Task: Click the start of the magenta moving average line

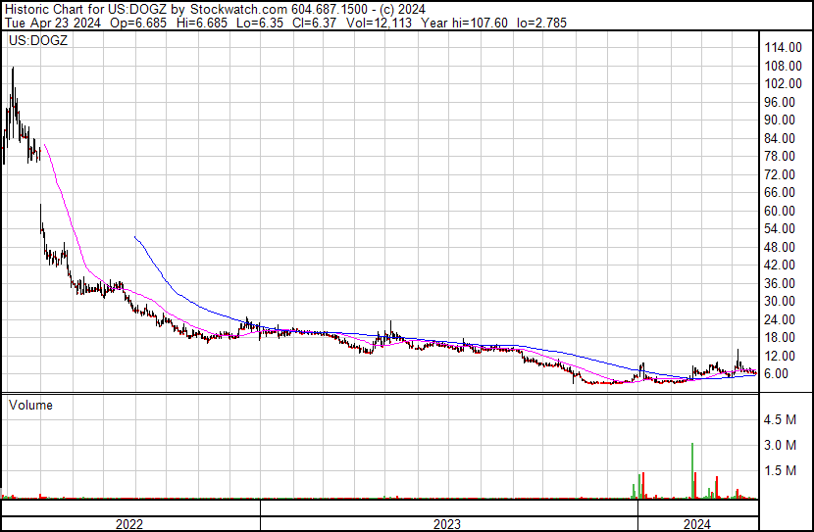Action: (45, 145)
